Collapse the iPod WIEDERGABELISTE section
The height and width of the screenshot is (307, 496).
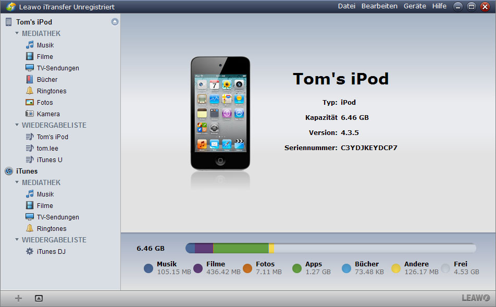coord(17,125)
